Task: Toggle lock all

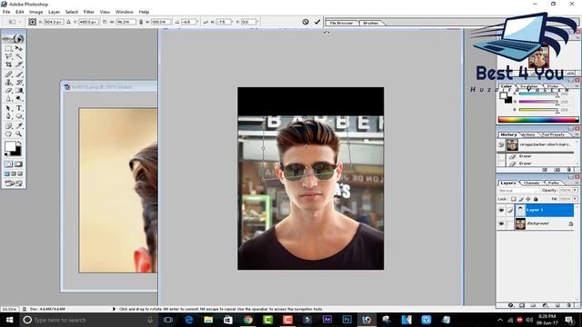Action: click(x=536, y=199)
